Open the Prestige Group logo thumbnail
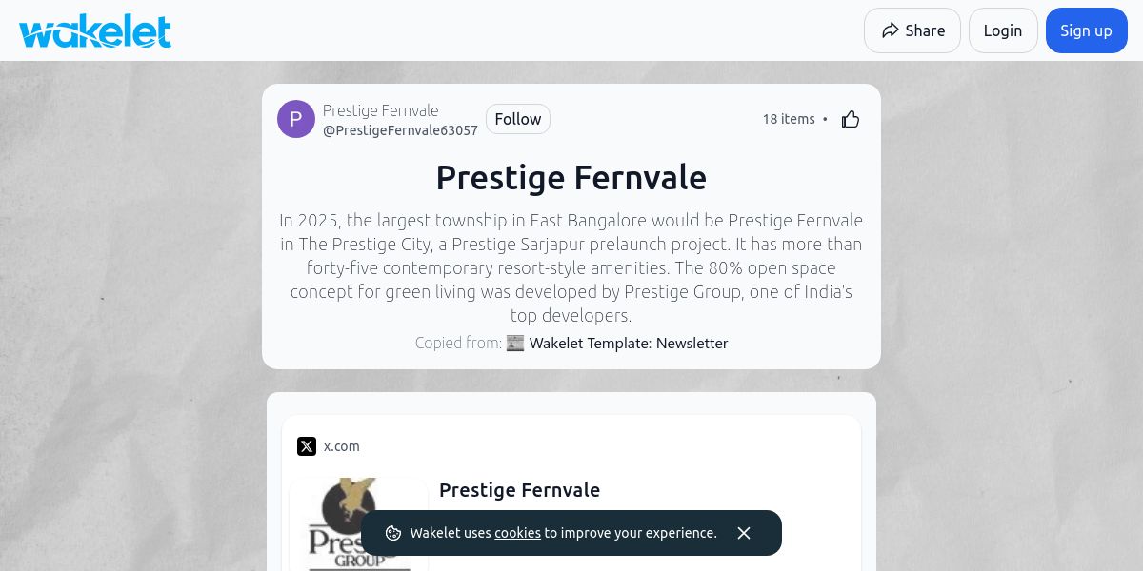This screenshot has width=1143, height=571. coord(359,523)
